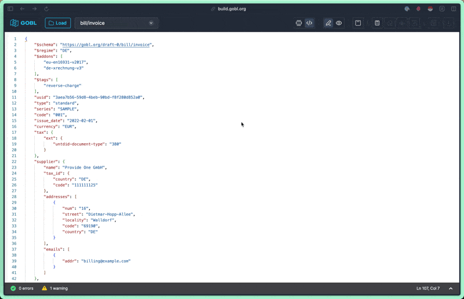Screen dimensions: 464x299
Task: Click the "type": "standard" line
Action: pyautogui.click(x=56, y=103)
